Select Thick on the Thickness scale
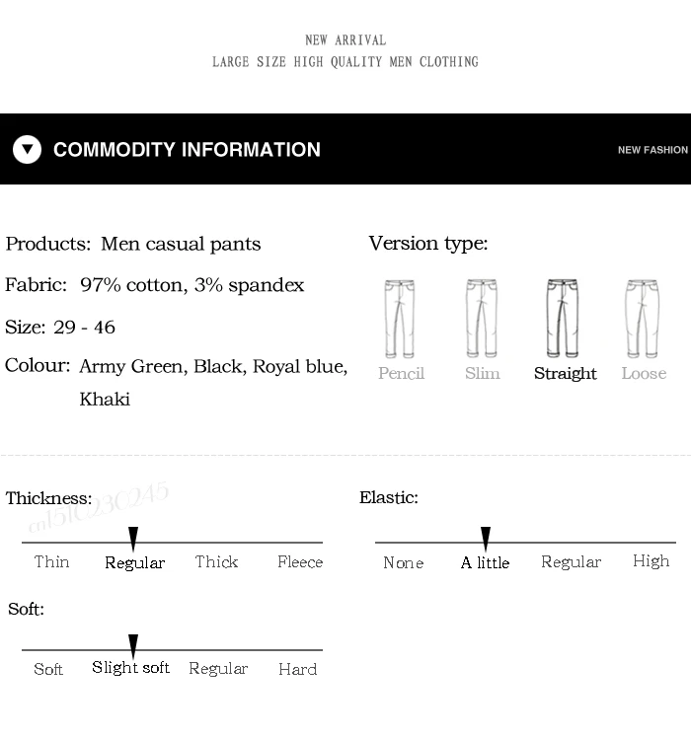The image size is (691, 737). (x=216, y=561)
